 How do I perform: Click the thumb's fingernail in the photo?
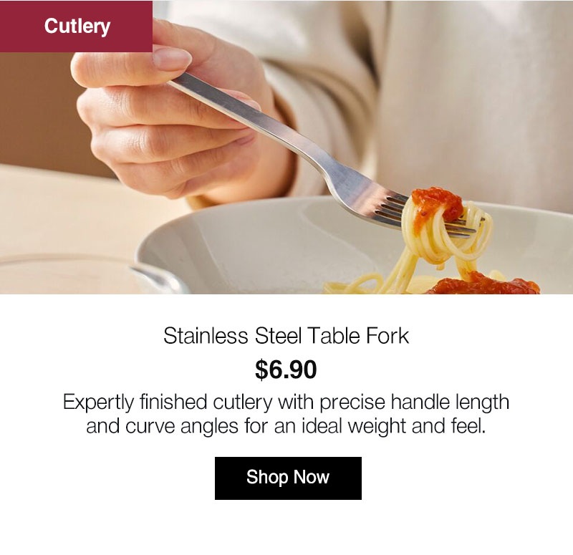(x=172, y=59)
